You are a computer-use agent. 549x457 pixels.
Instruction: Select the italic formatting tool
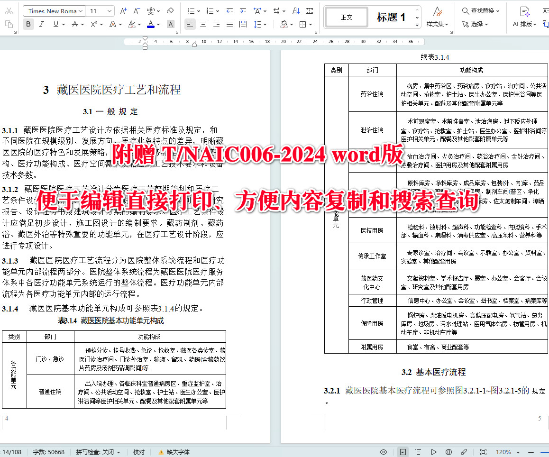(x=41, y=24)
